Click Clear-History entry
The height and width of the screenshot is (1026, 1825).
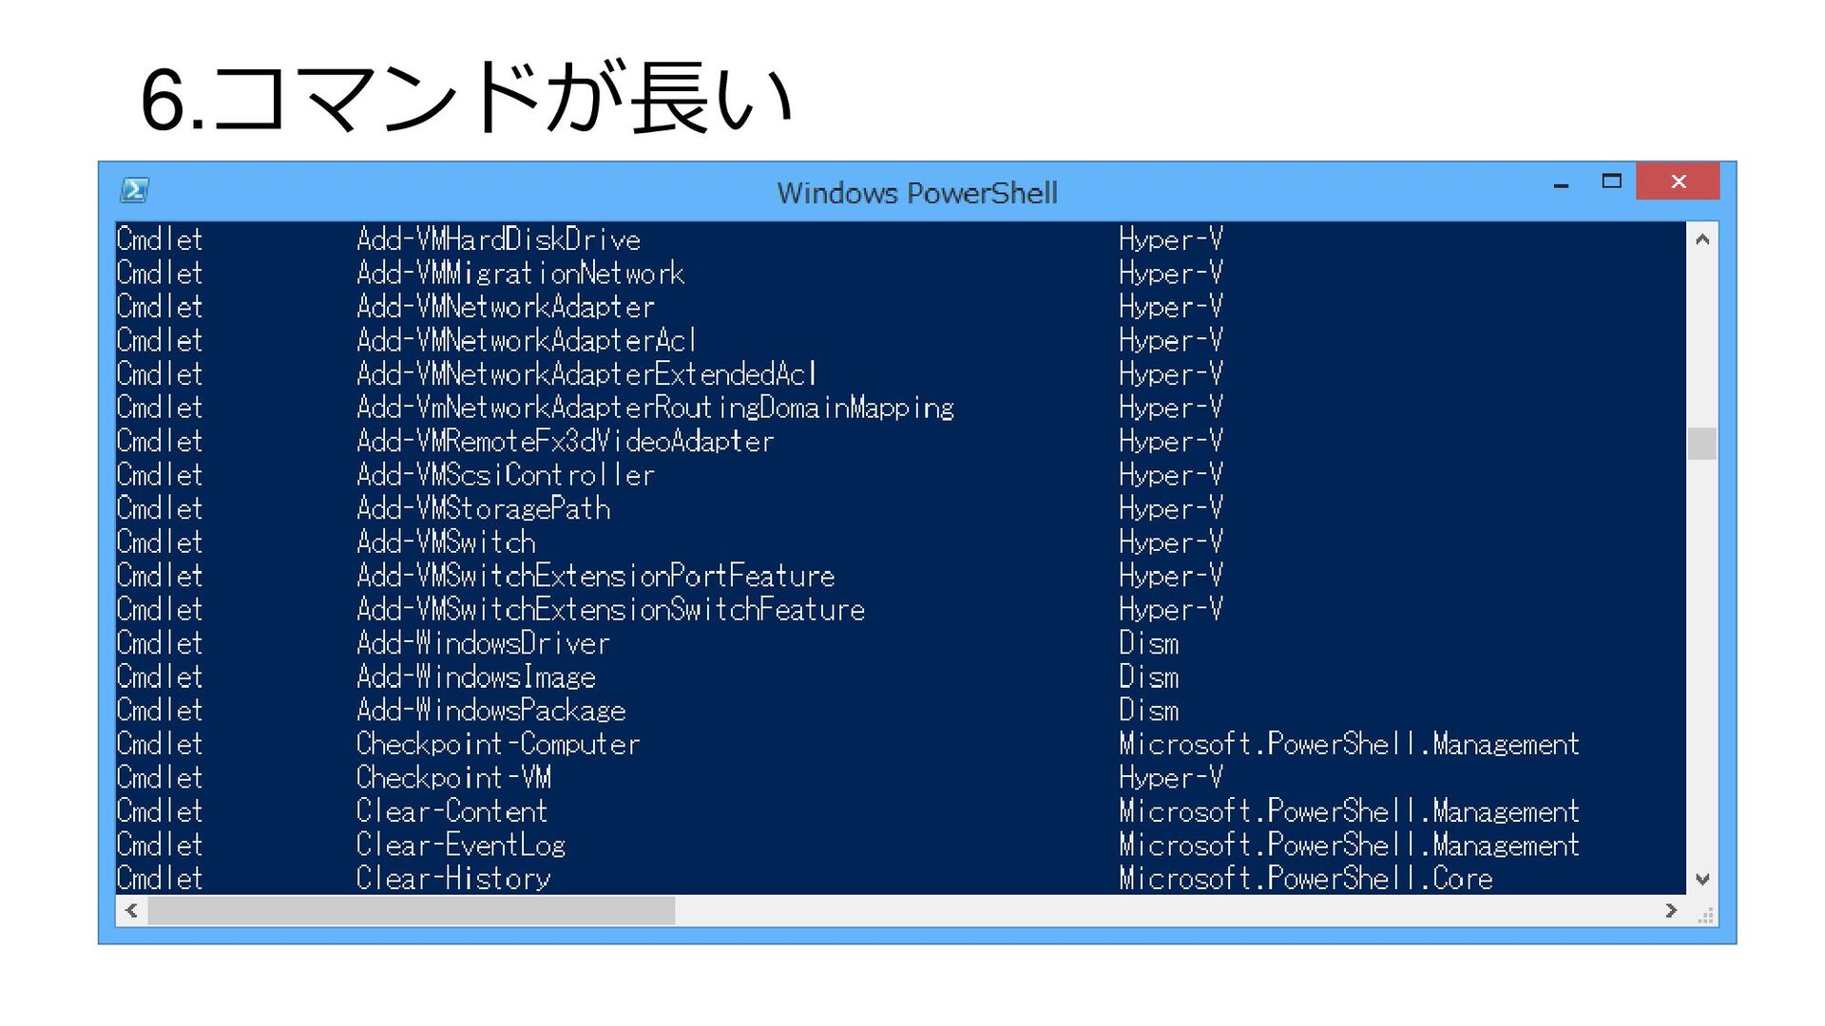(x=453, y=879)
